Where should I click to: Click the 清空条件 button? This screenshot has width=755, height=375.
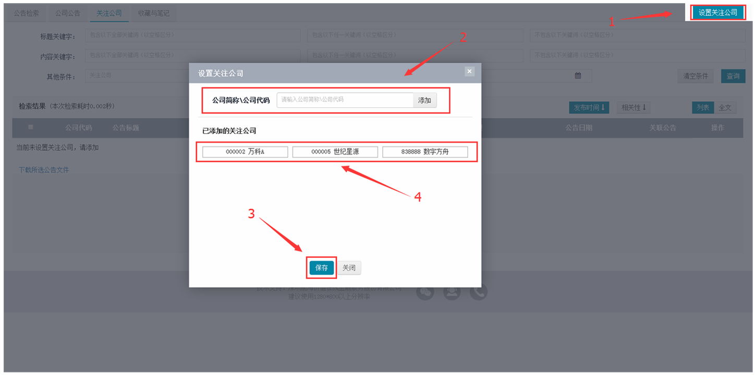point(696,76)
